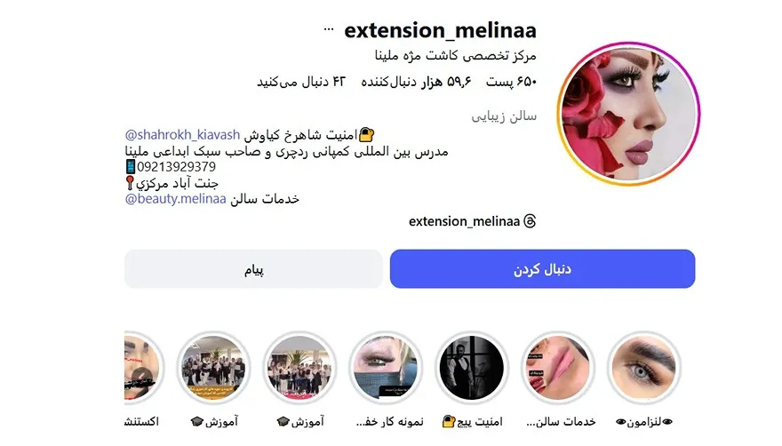The height and width of the screenshot is (446, 782).
Task: Open the آموزش highlight beside نمونه کار
Action: pos(299,368)
